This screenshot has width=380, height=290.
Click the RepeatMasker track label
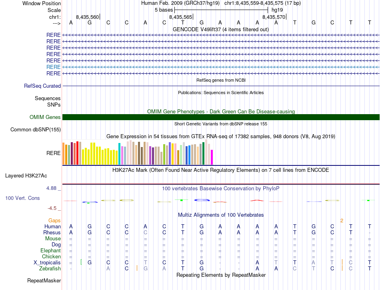[x=44, y=281]
